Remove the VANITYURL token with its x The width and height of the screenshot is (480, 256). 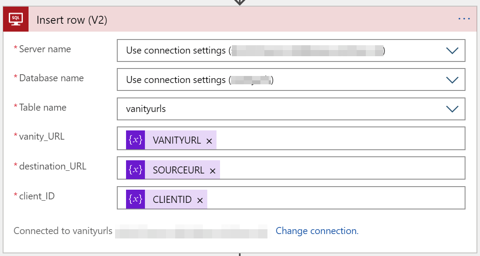[x=209, y=140]
